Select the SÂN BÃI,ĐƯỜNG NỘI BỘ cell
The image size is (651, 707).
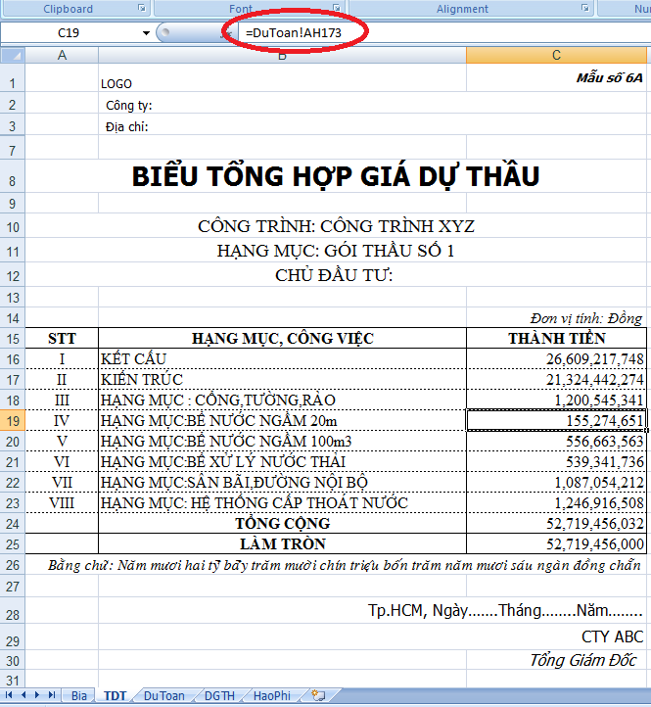(x=282, y=483)
